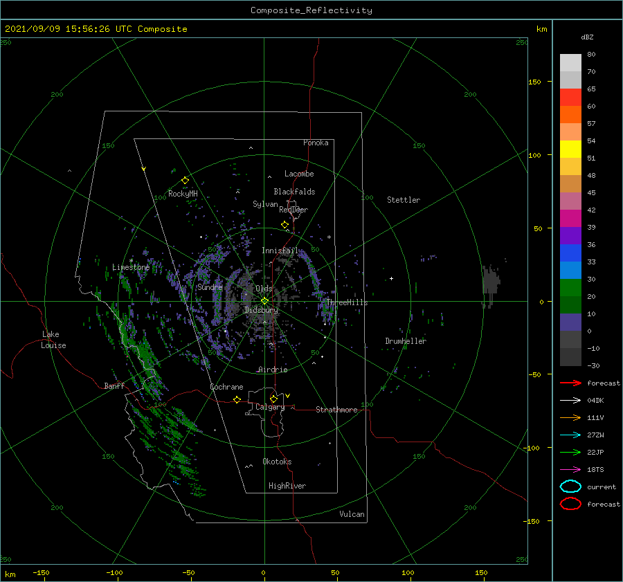Pick the yellow 51-54 dBZ color swatch
This screenshot has height=582, width=623.
(570, 149)
